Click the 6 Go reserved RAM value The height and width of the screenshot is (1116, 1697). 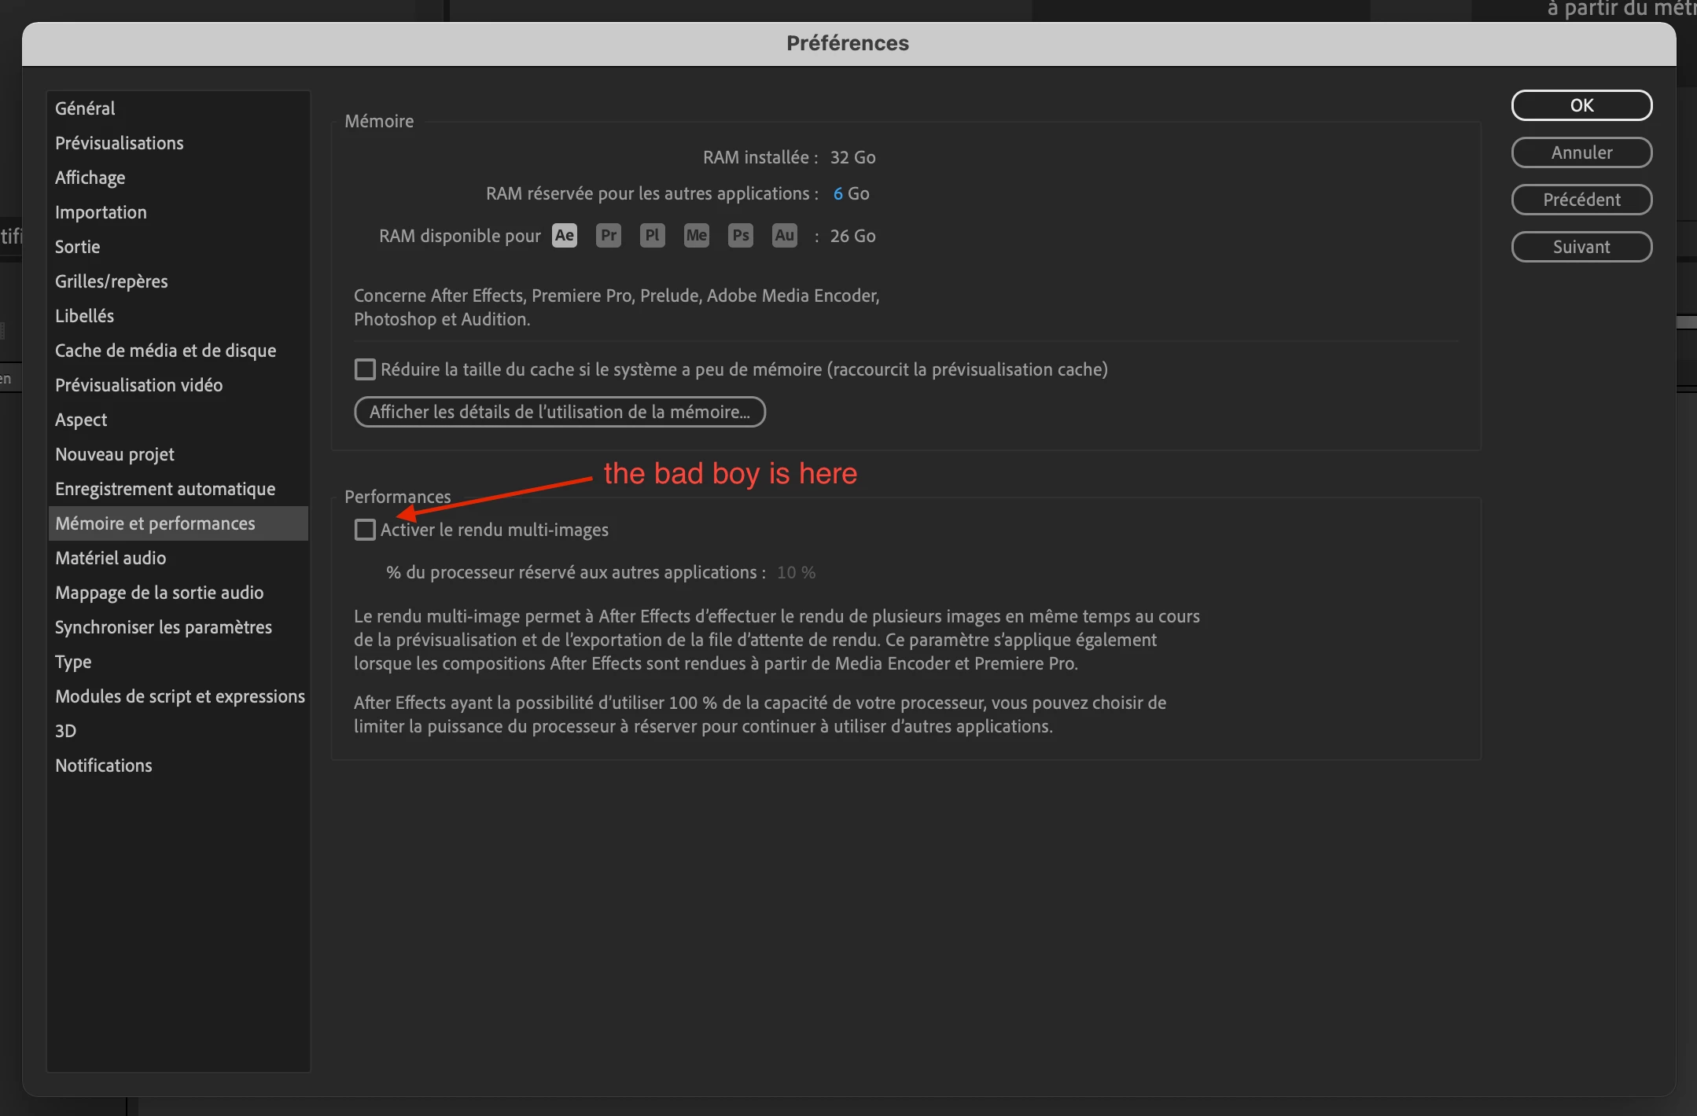coord(837,193)
